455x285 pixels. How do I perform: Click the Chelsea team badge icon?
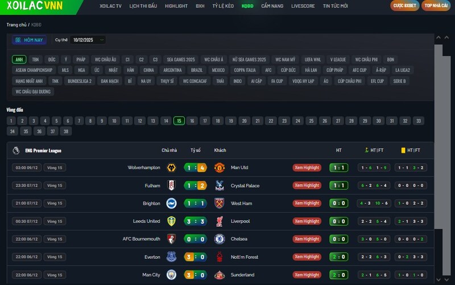220,239
